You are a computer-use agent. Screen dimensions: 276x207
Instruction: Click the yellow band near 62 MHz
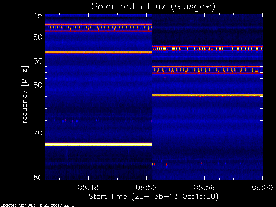click(207, 95)
